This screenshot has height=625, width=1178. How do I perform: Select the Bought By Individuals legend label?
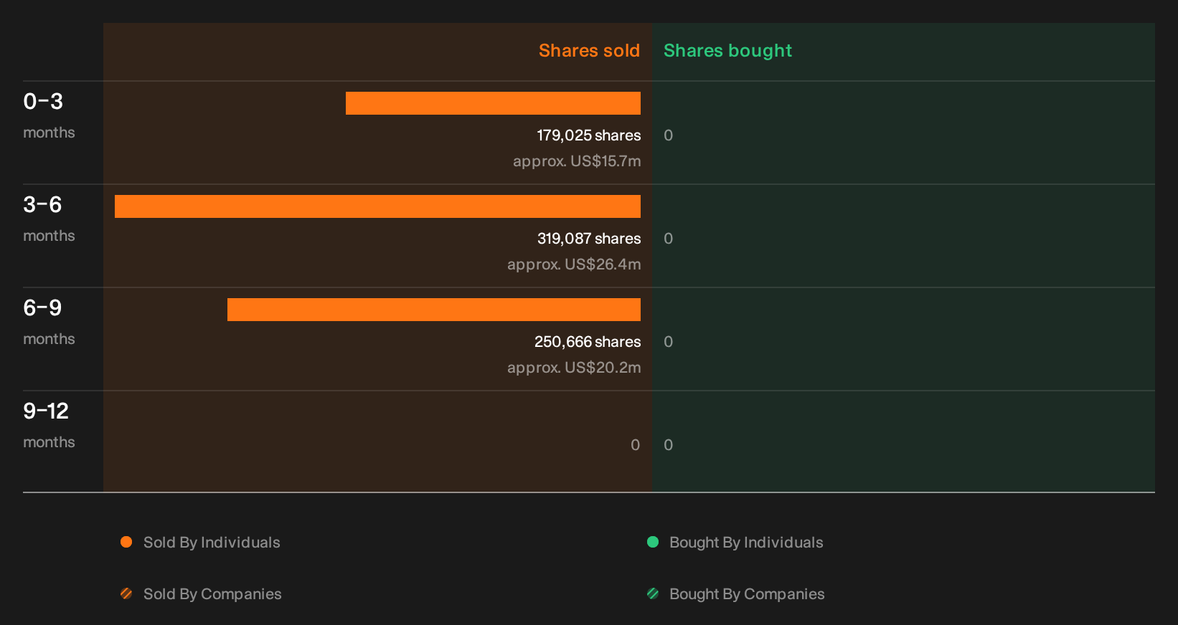click(x=746, y=543)
